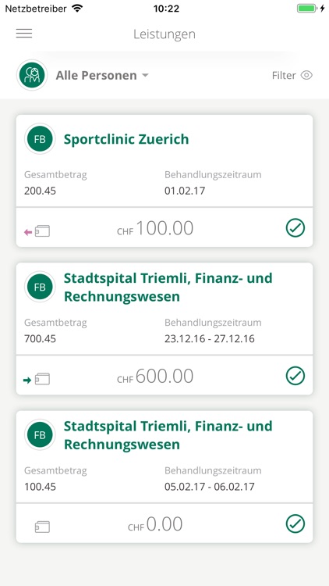Tap FB avatar on Sportclinic Zuerich card
The width and height of the screenshot is (329, 586).
point(40,139)
